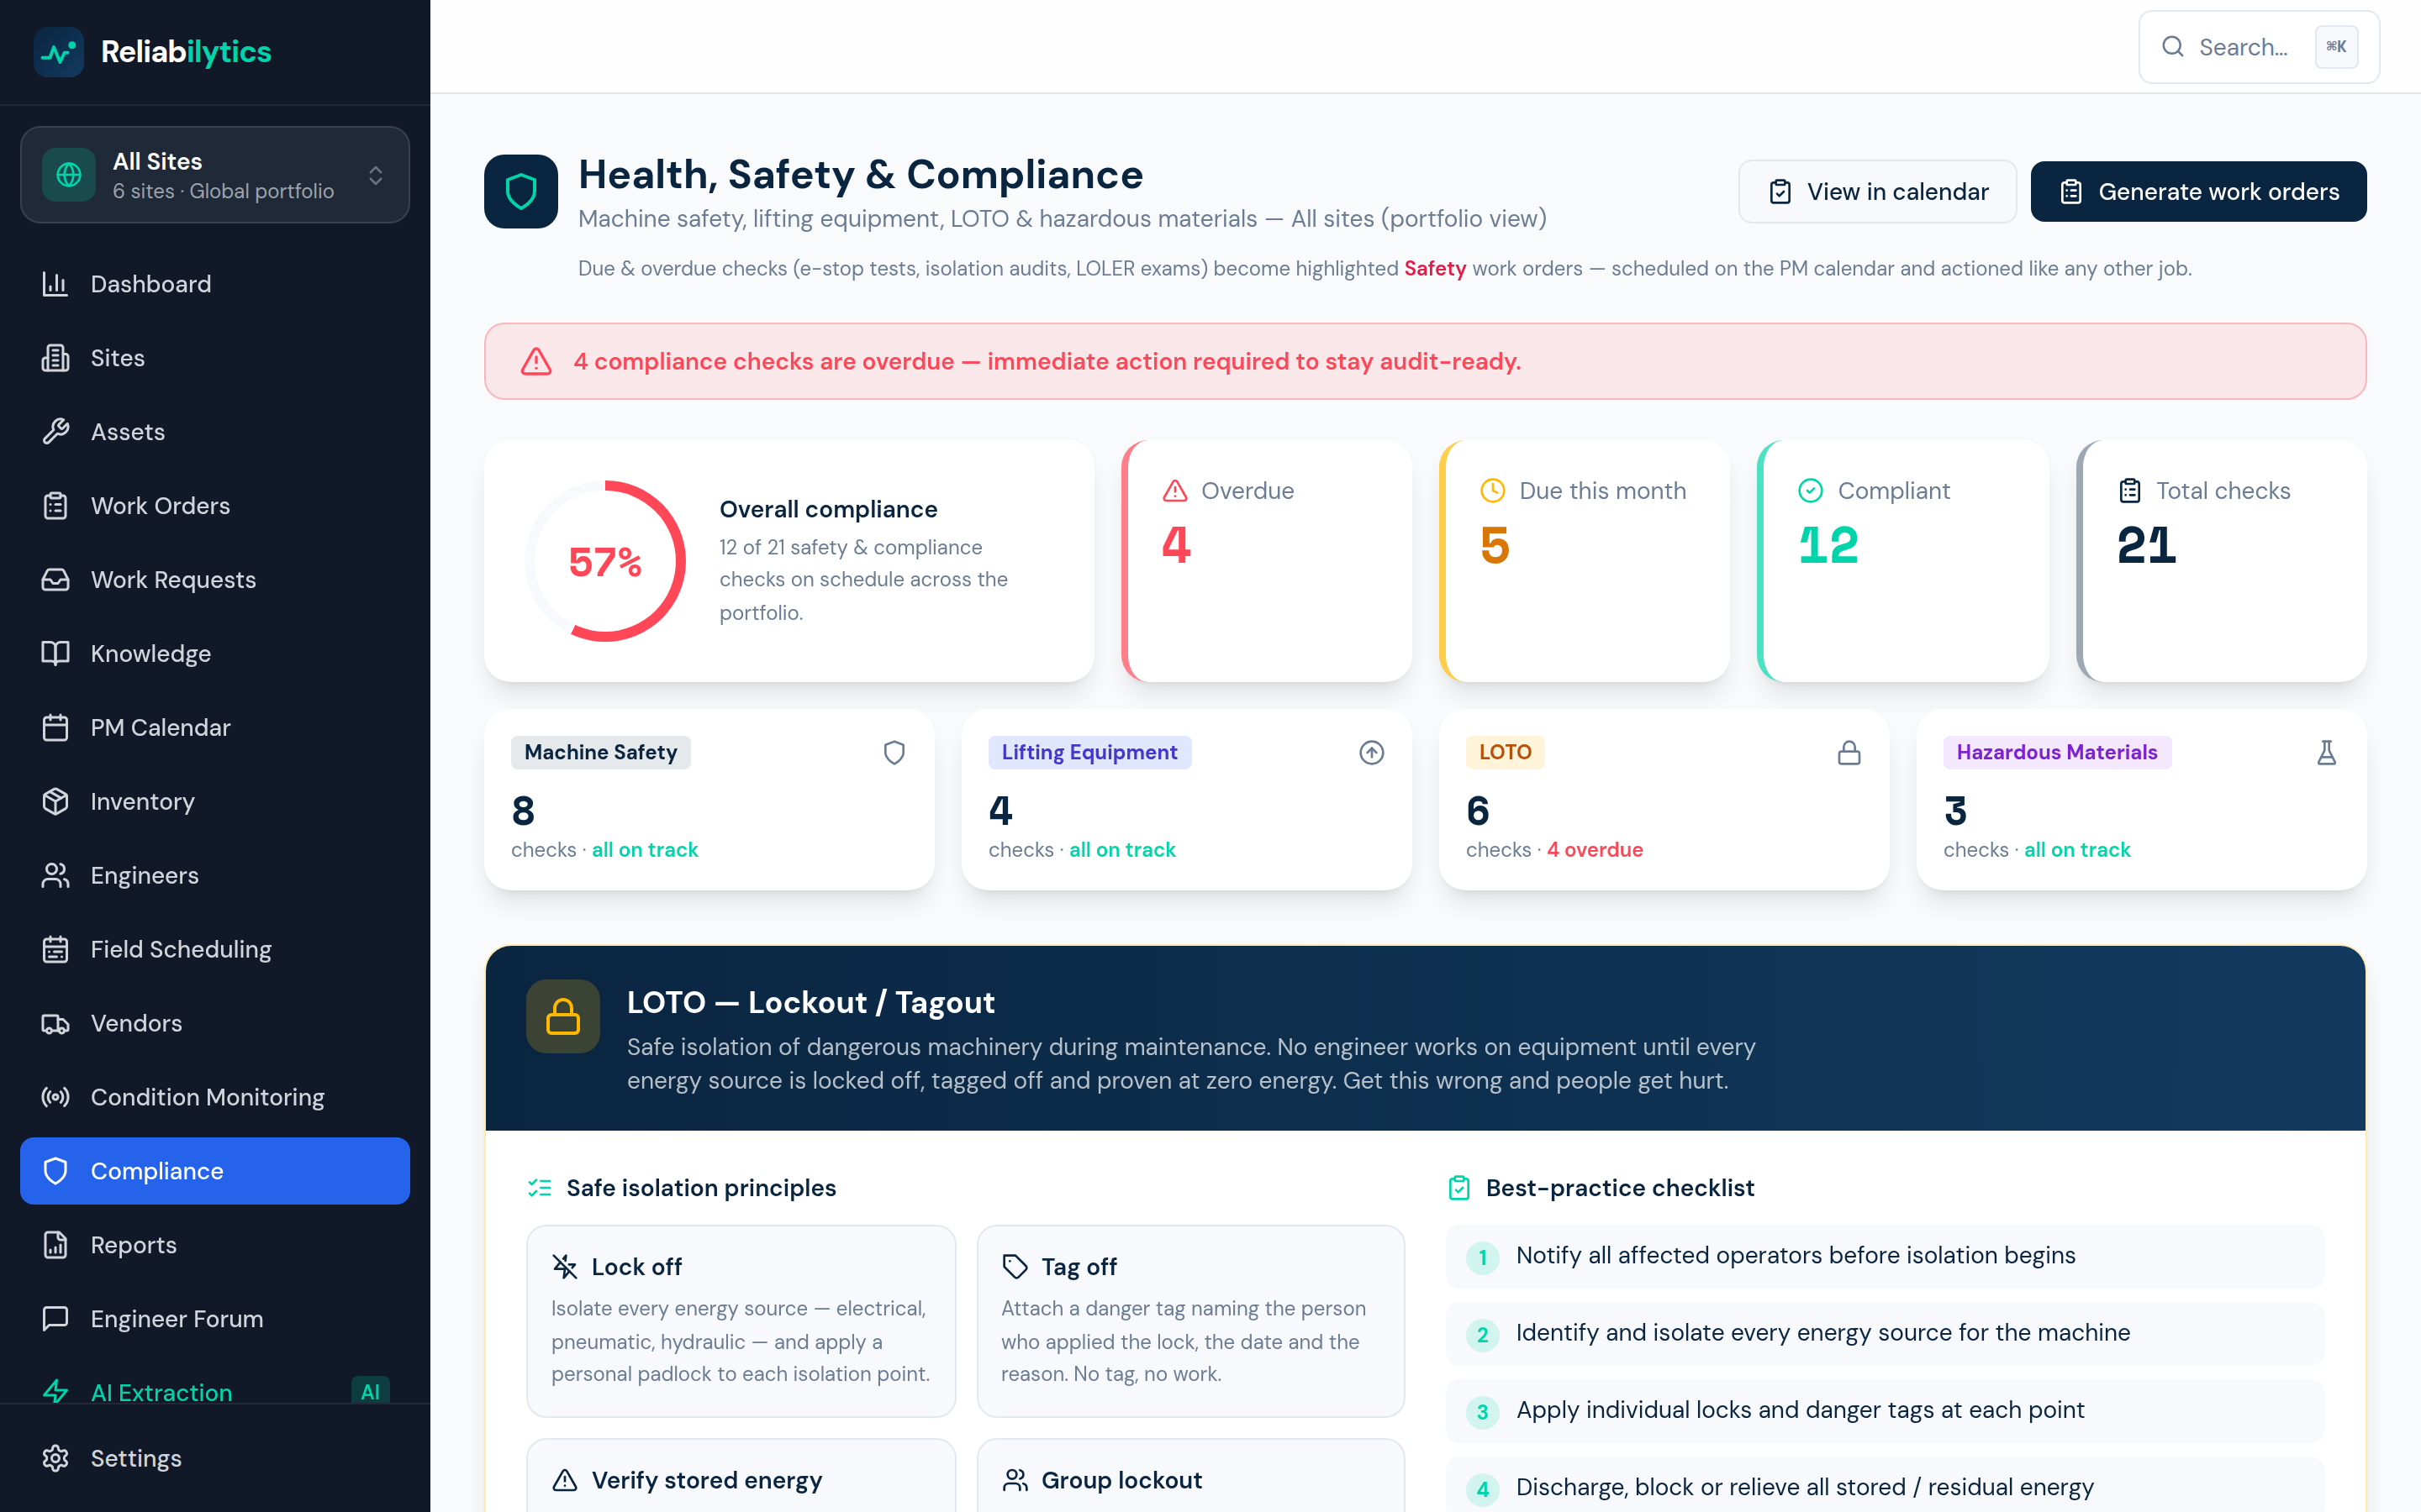2421x1512 pixels.
Task: Click the Best-practice checklist heading
Action: [x=1620, y=1188]
